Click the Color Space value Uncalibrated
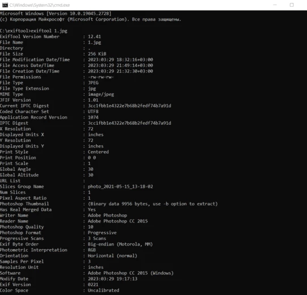The image size is (307, 295). (x=103, y=290)
